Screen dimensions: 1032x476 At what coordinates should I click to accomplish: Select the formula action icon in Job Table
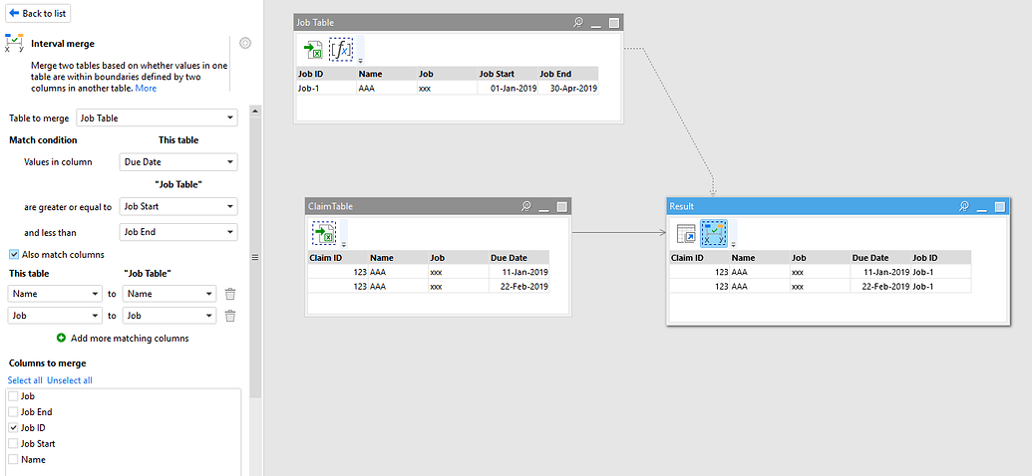(341, 50)
